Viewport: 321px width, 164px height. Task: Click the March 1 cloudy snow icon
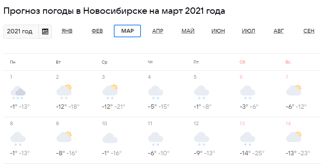coord(18,93)
